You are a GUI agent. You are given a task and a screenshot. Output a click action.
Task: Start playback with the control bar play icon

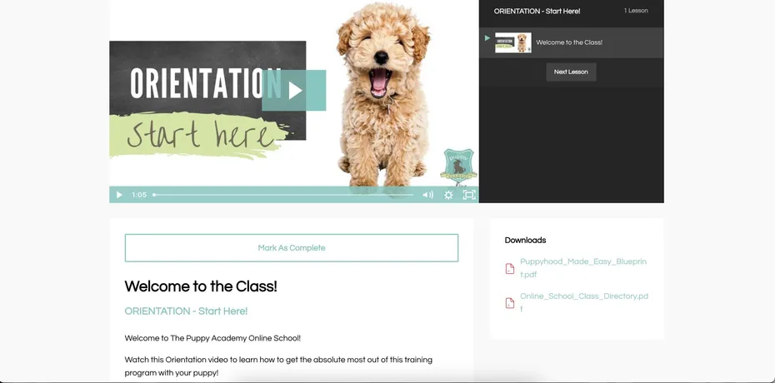(119, 195)
